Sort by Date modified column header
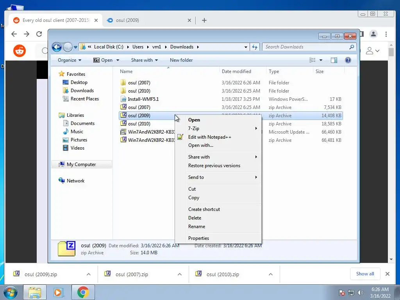Screen dimensions: 400x300 click(x=242, y=71)
